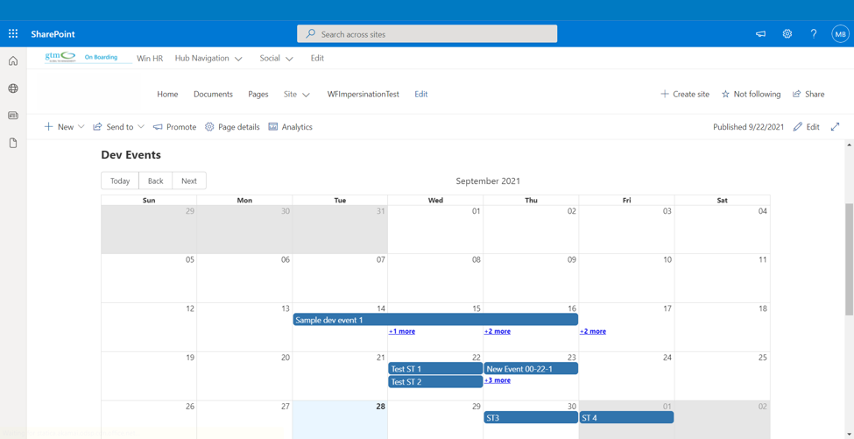This screenshot has height=439, width=854.
Task: Expand the Hub Navigation dropdown
Action: (208, 59)
